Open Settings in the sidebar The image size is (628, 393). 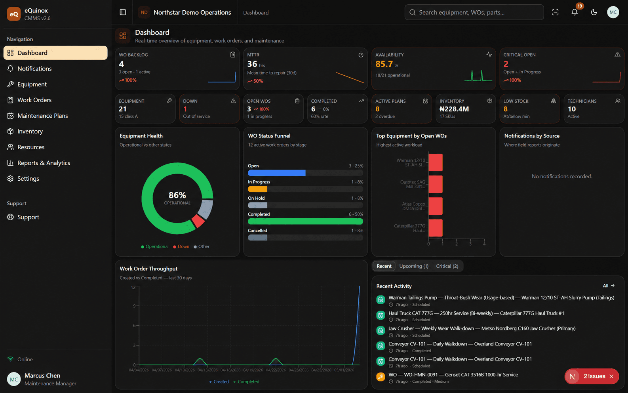(x=55, y=179)
